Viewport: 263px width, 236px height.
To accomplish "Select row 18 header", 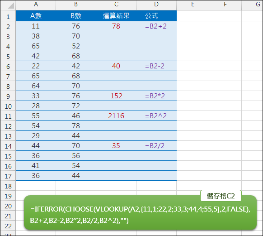I will pyautogui.click(x=8, y=186).
